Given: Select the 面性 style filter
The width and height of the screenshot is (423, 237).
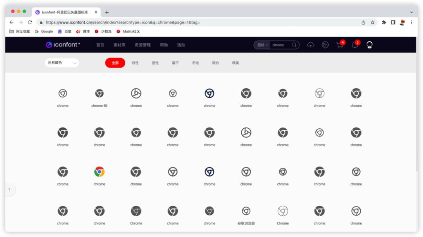Looking at the screenshot, I should click(155, 63).
